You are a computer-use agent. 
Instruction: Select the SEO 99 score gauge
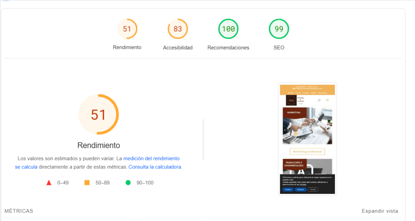tap(279, 29)
